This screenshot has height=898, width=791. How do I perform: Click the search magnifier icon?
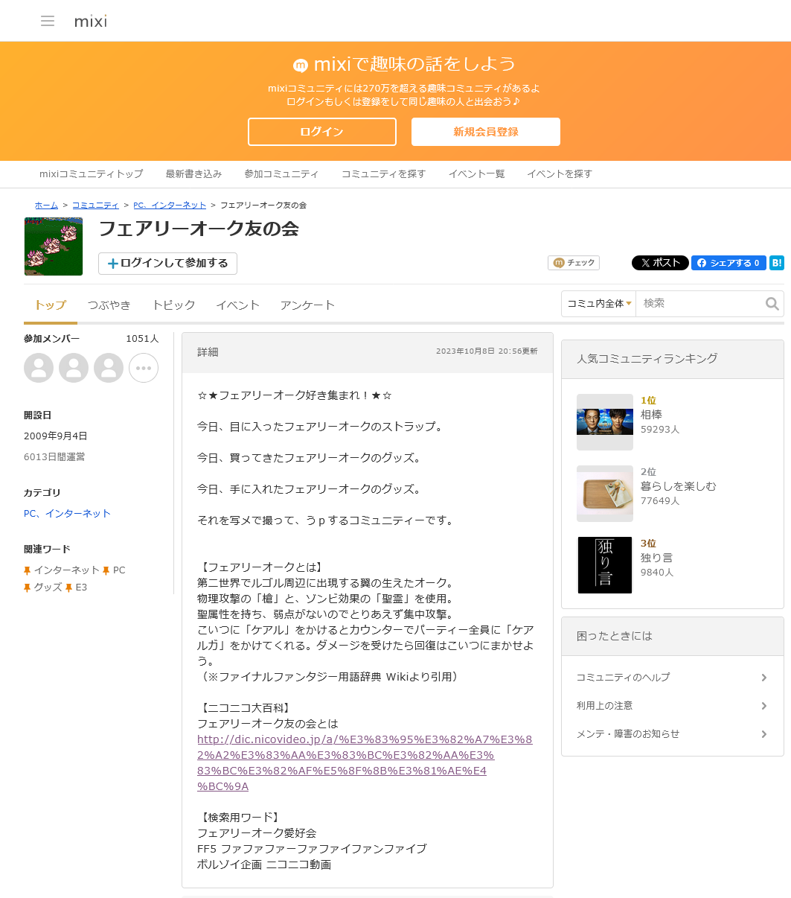pos(772,304)
